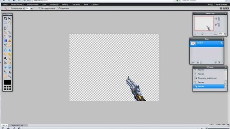Select the Crop tool
Viewport: 230px width, 129px height.
(5, 18)
